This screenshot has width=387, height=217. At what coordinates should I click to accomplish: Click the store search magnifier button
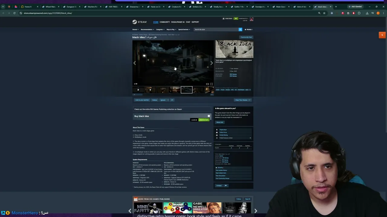coord(240,30)
